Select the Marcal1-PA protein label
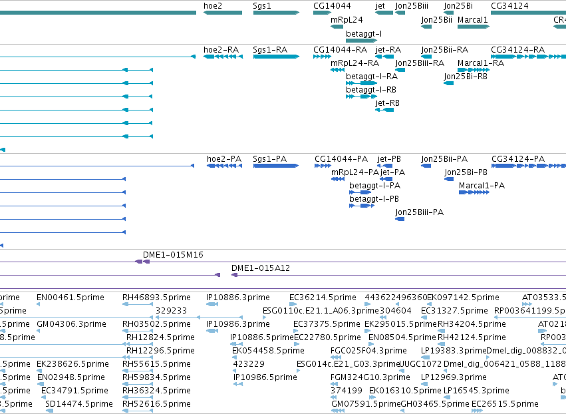Screen dimensions: 566x414 (x=482, y=186)
